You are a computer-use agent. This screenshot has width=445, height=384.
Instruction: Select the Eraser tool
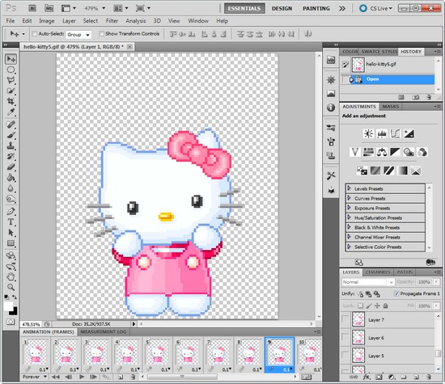click(11, 167)
